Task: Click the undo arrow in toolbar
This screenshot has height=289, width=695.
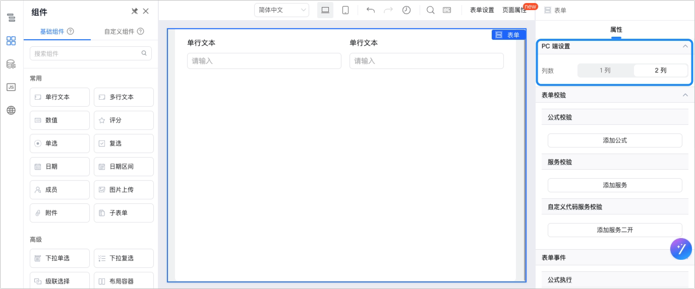Action: [371, 10]
